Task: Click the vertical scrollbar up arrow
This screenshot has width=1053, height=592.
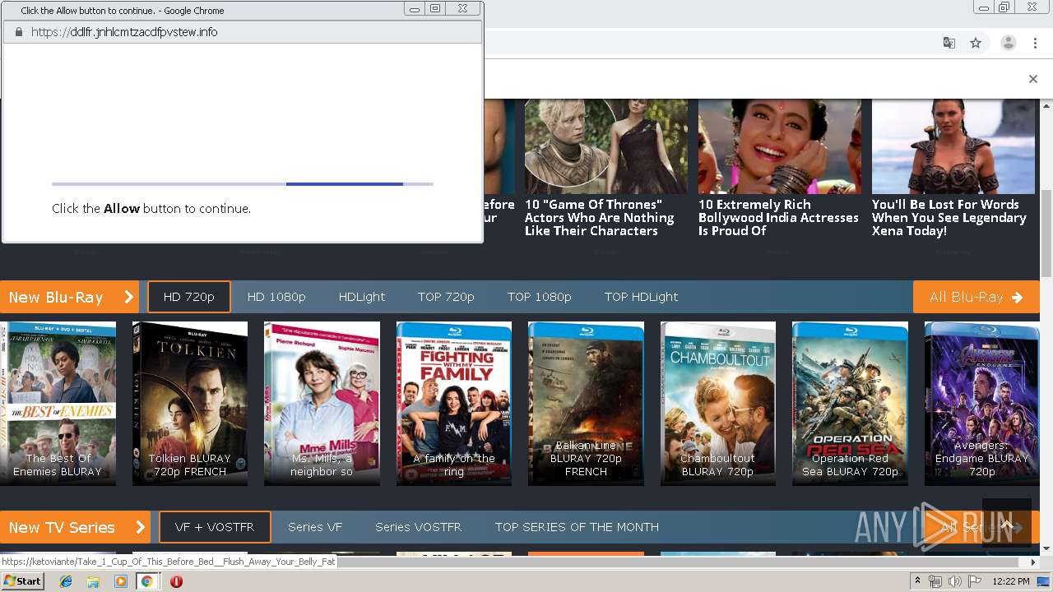Action: pos(1046,105)
